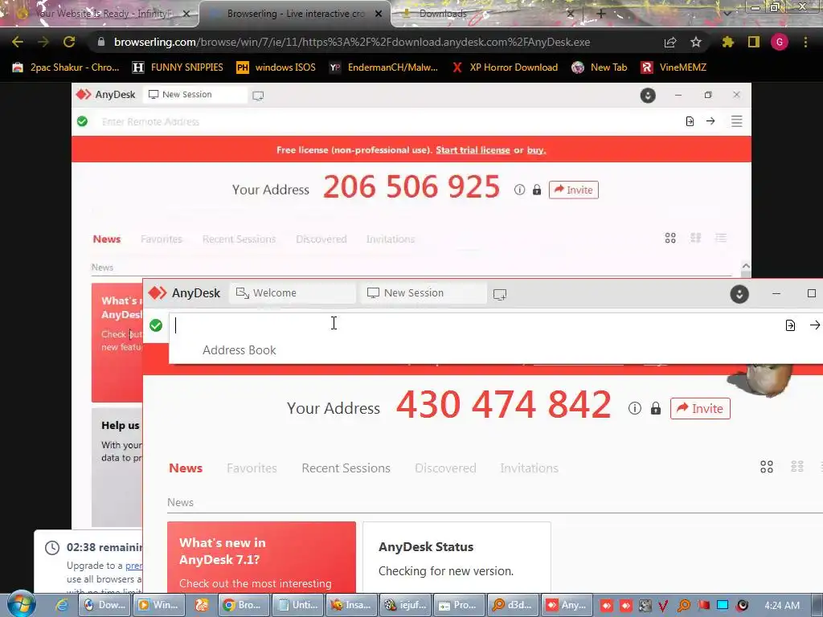Screen dimensions: 823x617
Task: Select the Address Book suggestion
Action: point(240,350)
